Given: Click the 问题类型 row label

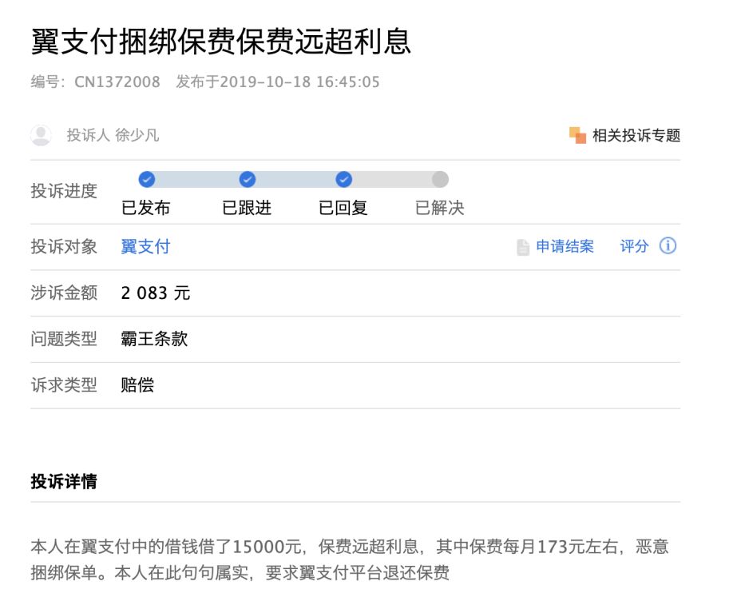Looking at the screenshot, I should [x=64, y=339].
